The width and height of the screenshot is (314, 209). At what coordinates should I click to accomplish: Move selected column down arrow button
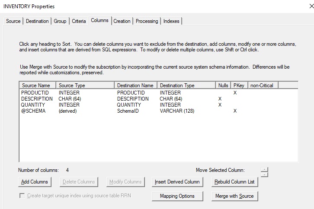[265, 174]
